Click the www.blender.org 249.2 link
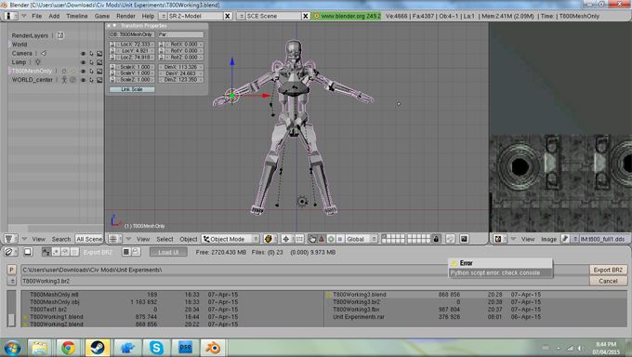632x357 pixels. pos(347,16)
